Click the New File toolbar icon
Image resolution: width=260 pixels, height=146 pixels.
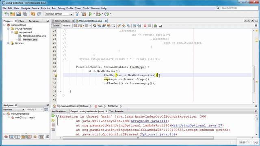click(x=6, y=14)
